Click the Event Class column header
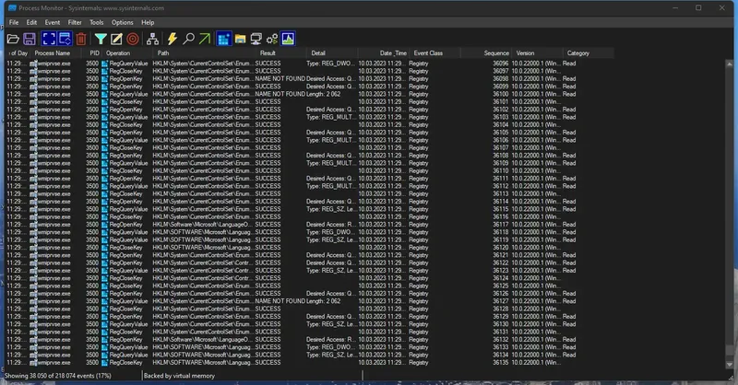The height and width of the screenshot is (385, 738). click(434, 53)
